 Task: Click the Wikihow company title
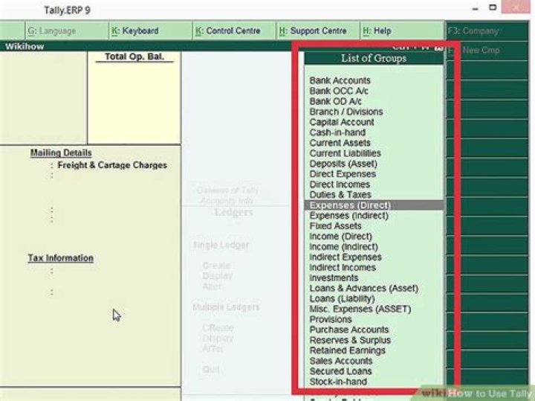pos(25,46)
